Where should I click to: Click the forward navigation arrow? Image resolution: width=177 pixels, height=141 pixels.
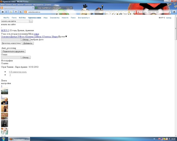6,12
